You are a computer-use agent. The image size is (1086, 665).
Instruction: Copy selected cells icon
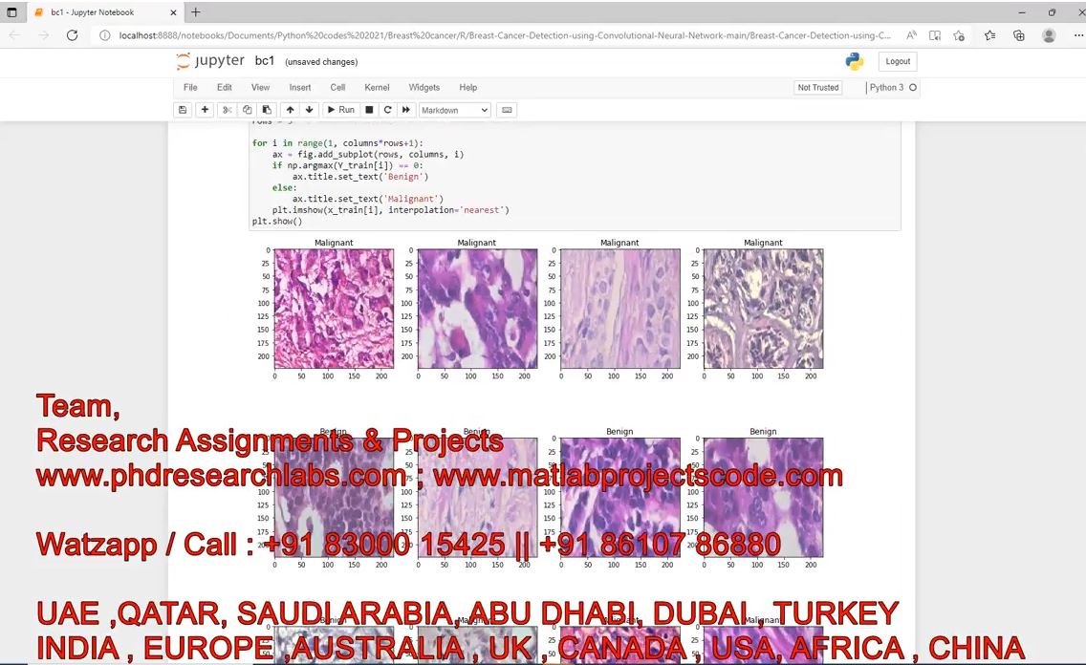pos(248,110)
